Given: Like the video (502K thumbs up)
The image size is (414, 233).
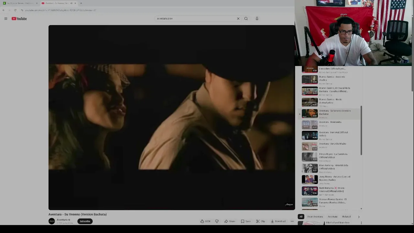Looking at the screenshot, I should [x=205, y=221].
